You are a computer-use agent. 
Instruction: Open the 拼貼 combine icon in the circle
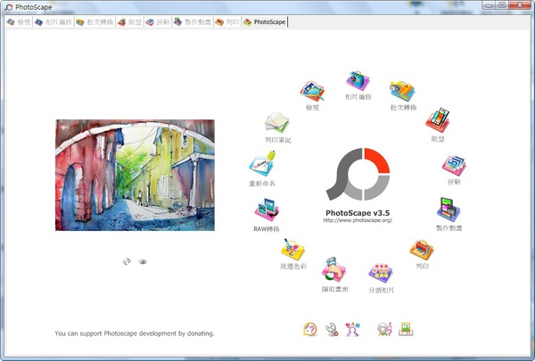[x=454, y=166]
